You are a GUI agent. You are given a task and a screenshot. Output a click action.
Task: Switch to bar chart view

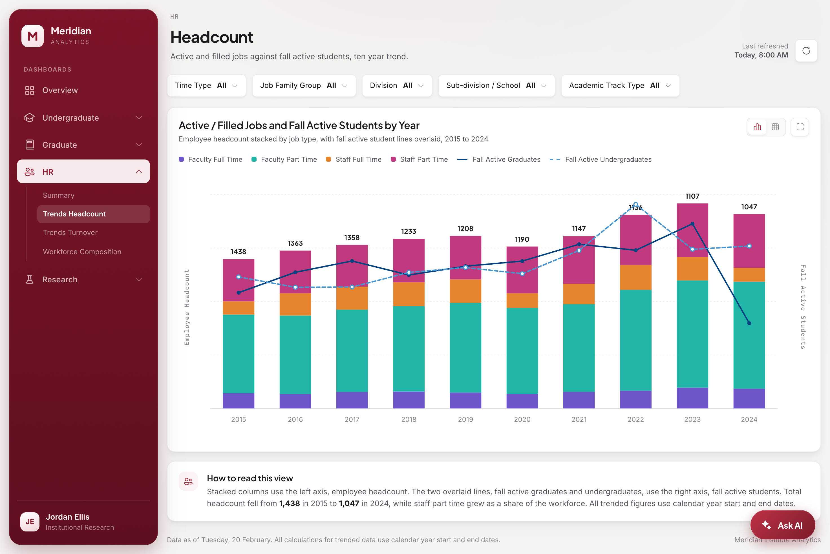[x=757, y=127]
